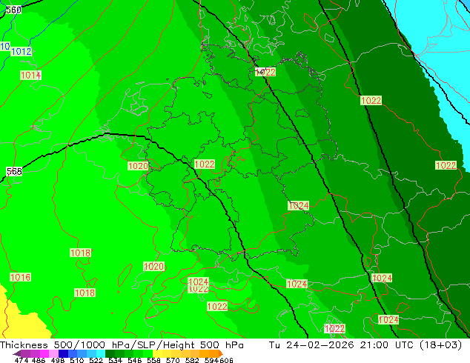Click the orange arrow tip of the legend bar
This screenshot has width=470, height=363.
(221, 353)
